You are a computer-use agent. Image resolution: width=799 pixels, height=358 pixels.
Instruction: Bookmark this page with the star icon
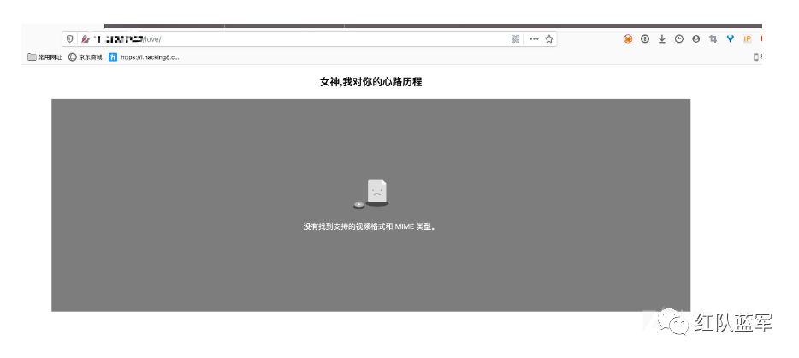[549, 39]
